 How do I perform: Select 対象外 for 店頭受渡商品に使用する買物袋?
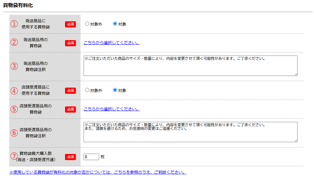(87, 90)
